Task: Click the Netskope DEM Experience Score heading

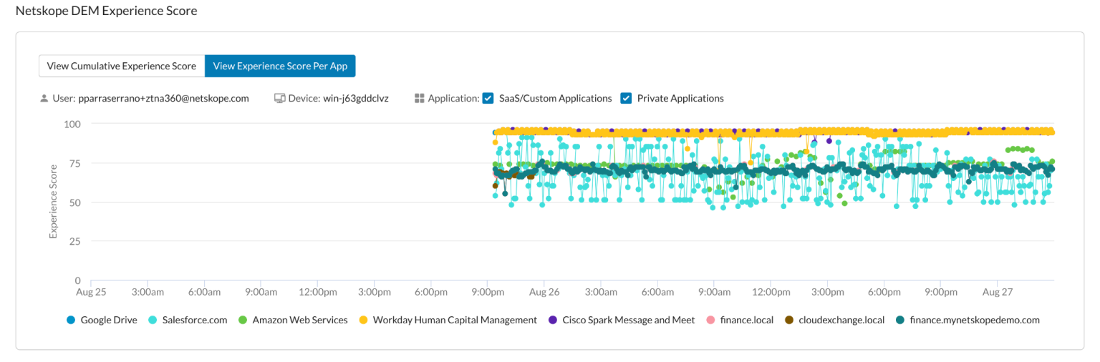Action: (106, 11)
